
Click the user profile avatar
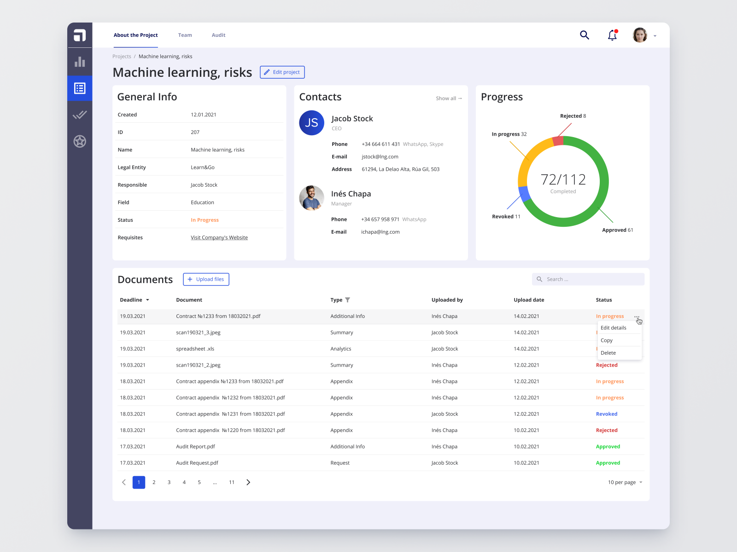click(x=639, y=35)
